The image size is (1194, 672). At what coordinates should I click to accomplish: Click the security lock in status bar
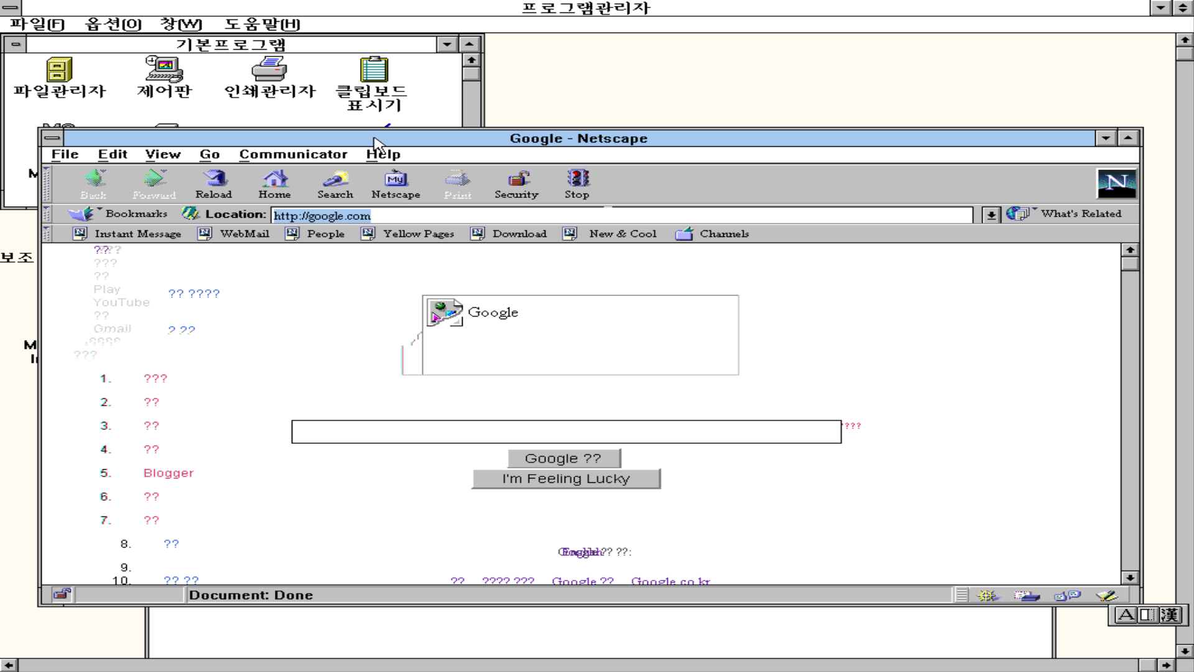[x=61, y=594]
